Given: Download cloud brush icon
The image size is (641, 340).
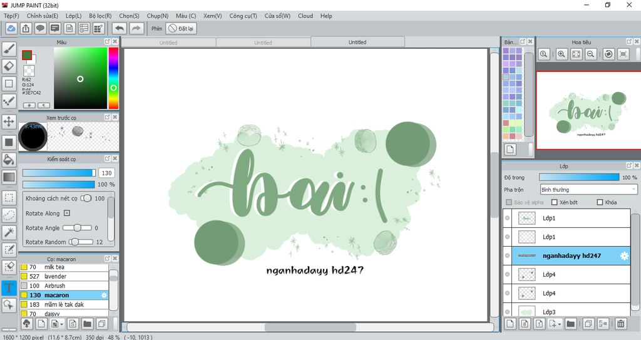Looking at the screenshot, I should click(26, 324).
